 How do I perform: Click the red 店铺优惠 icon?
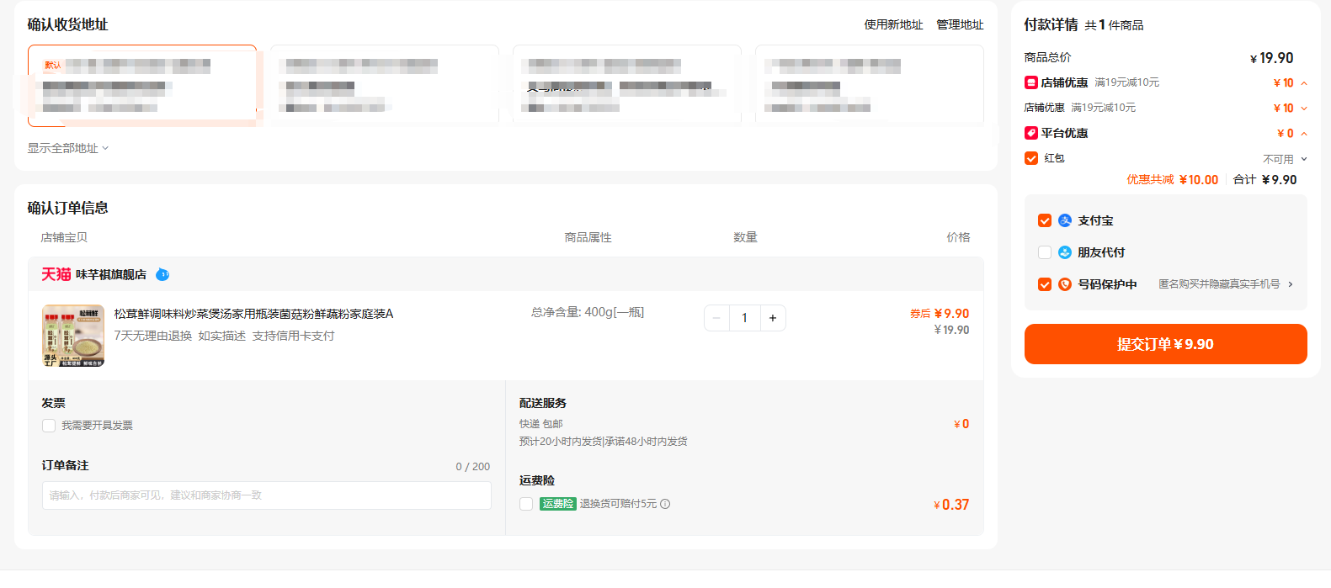[x=1030, y=82]
